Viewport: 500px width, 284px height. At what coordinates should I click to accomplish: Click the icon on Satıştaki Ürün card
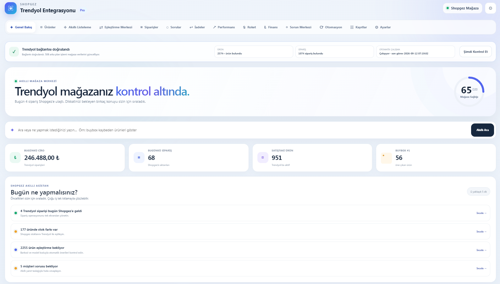(263, 158)
